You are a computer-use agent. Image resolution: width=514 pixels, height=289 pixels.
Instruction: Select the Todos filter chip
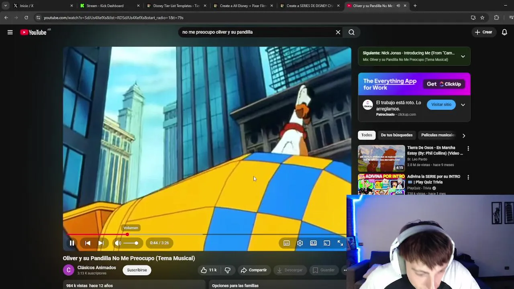(367, 135)
